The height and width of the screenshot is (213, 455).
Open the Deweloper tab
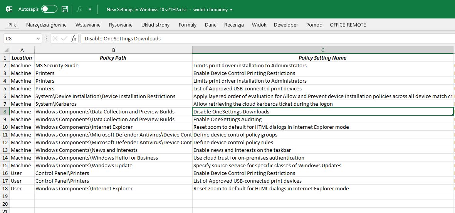[x=286, y=25]
